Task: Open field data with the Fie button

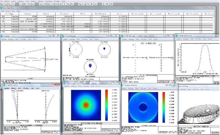Action: [29, 4]
